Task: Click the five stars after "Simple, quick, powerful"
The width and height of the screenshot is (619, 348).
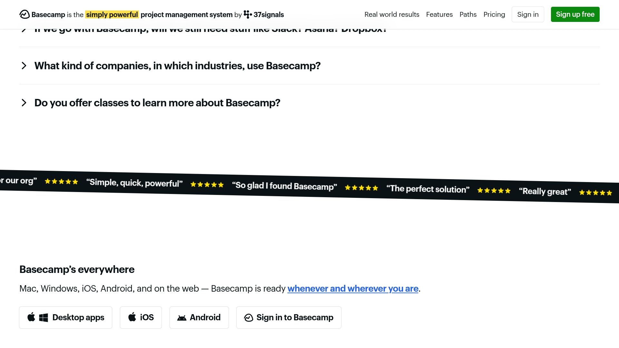Action: click(x=207, y=185)
